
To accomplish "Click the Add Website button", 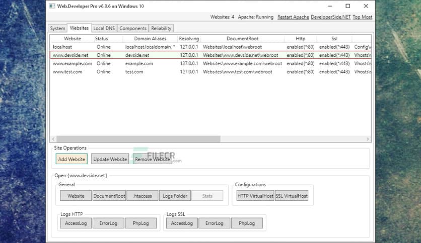I will (72, 159).
